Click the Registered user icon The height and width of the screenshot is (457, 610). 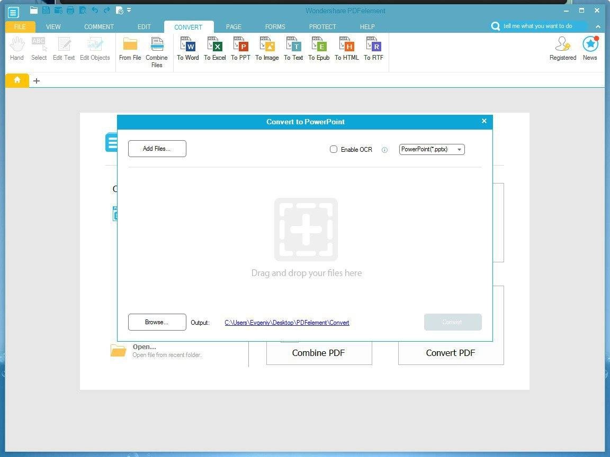pyautogui.click(x=563, y=49)
